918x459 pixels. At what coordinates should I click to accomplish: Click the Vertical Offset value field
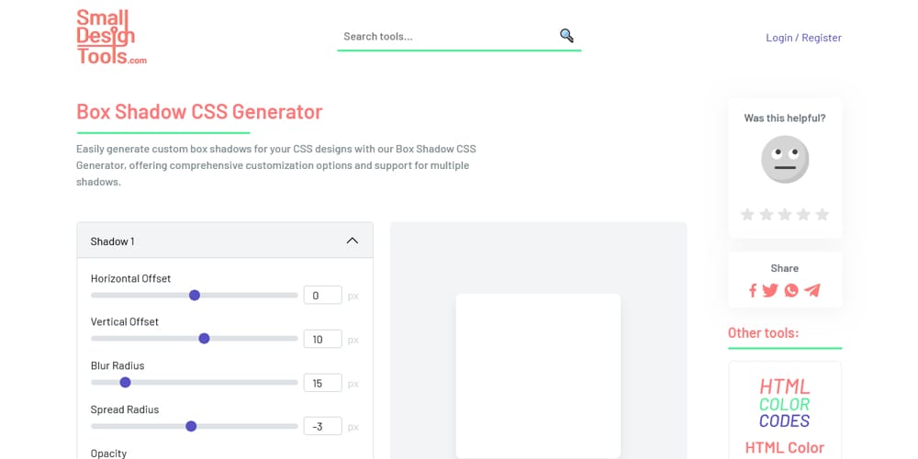(x=322, y=339)
